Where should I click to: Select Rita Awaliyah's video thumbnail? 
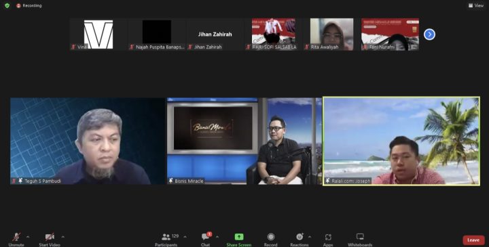pyautogui.click(x=332, y=35)
